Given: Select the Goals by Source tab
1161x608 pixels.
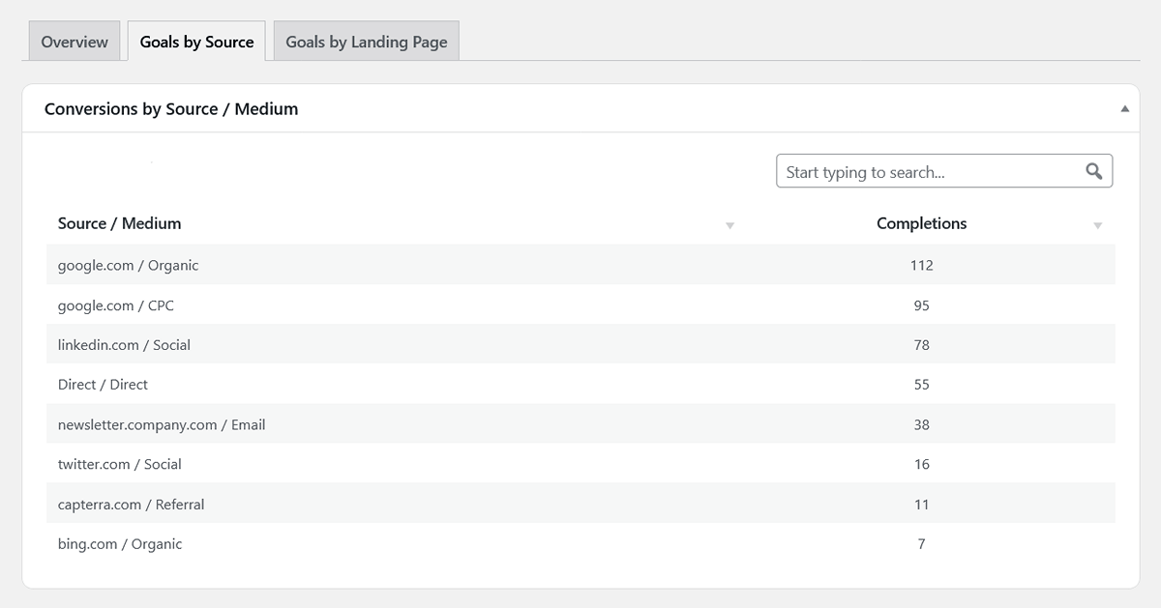Looking at the screenshot, I should (x=196, y=43).
